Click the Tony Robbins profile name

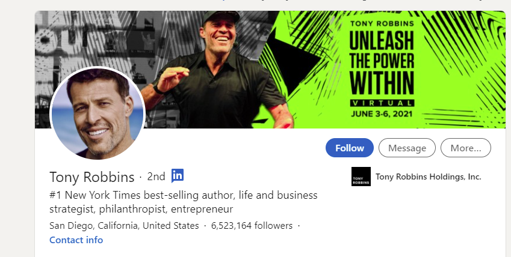click(x=91, y=177)
